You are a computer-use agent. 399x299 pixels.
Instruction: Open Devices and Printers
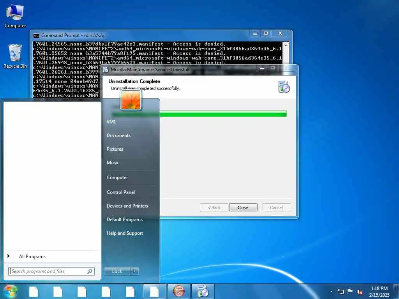[x=127, y=206]
